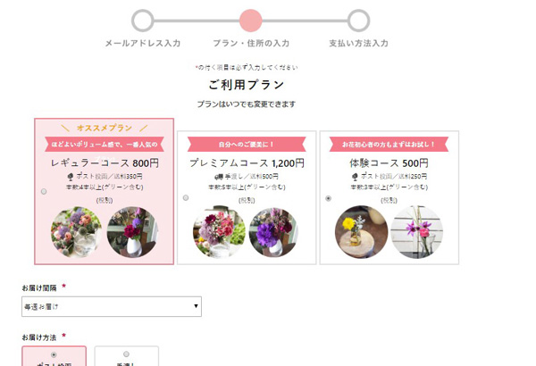The width and height of the screenshot is (536, 366).
Task: Choose the ポスト投函 delivery method radio
Action: point(54,354)
